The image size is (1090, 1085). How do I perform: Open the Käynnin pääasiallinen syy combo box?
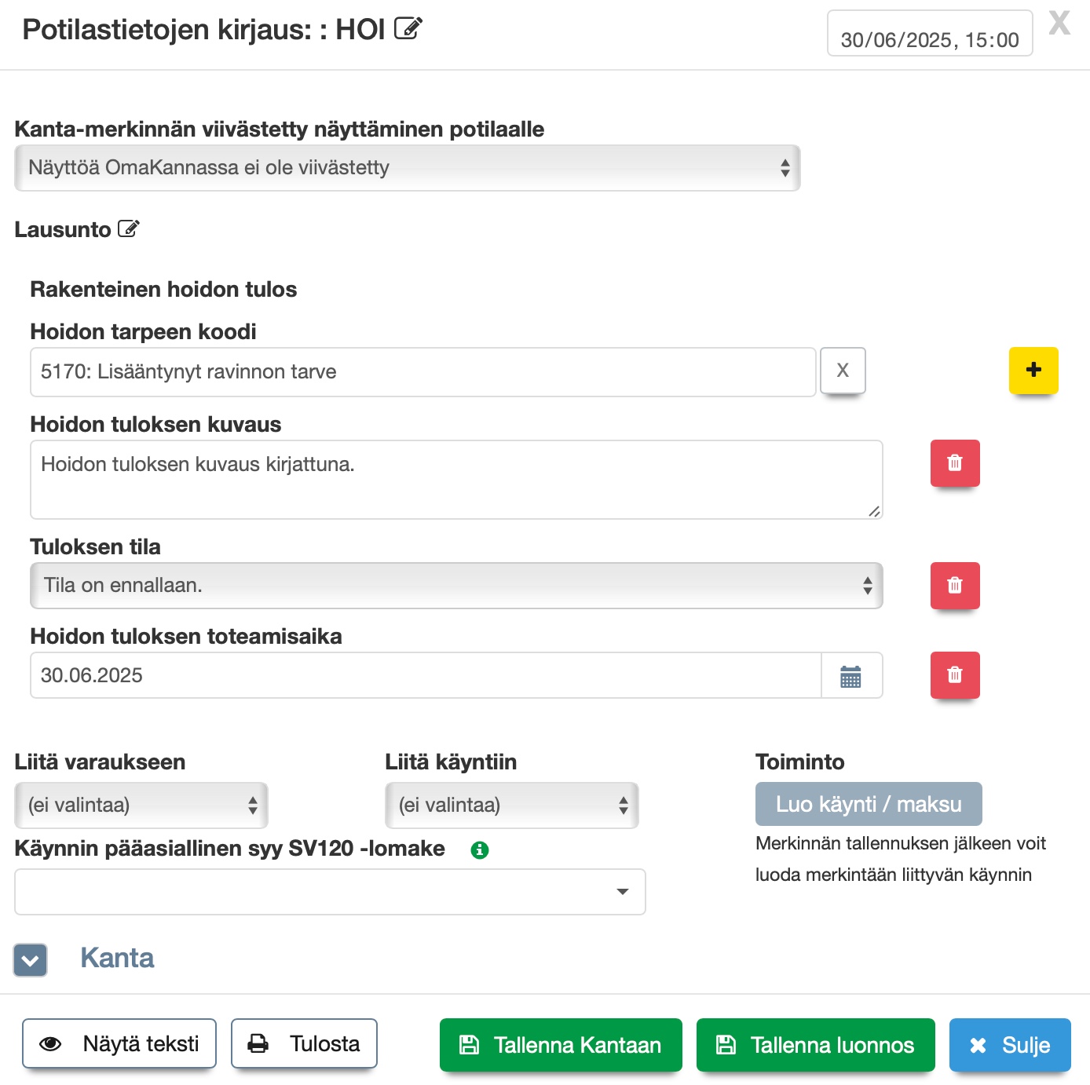[330, 892]
